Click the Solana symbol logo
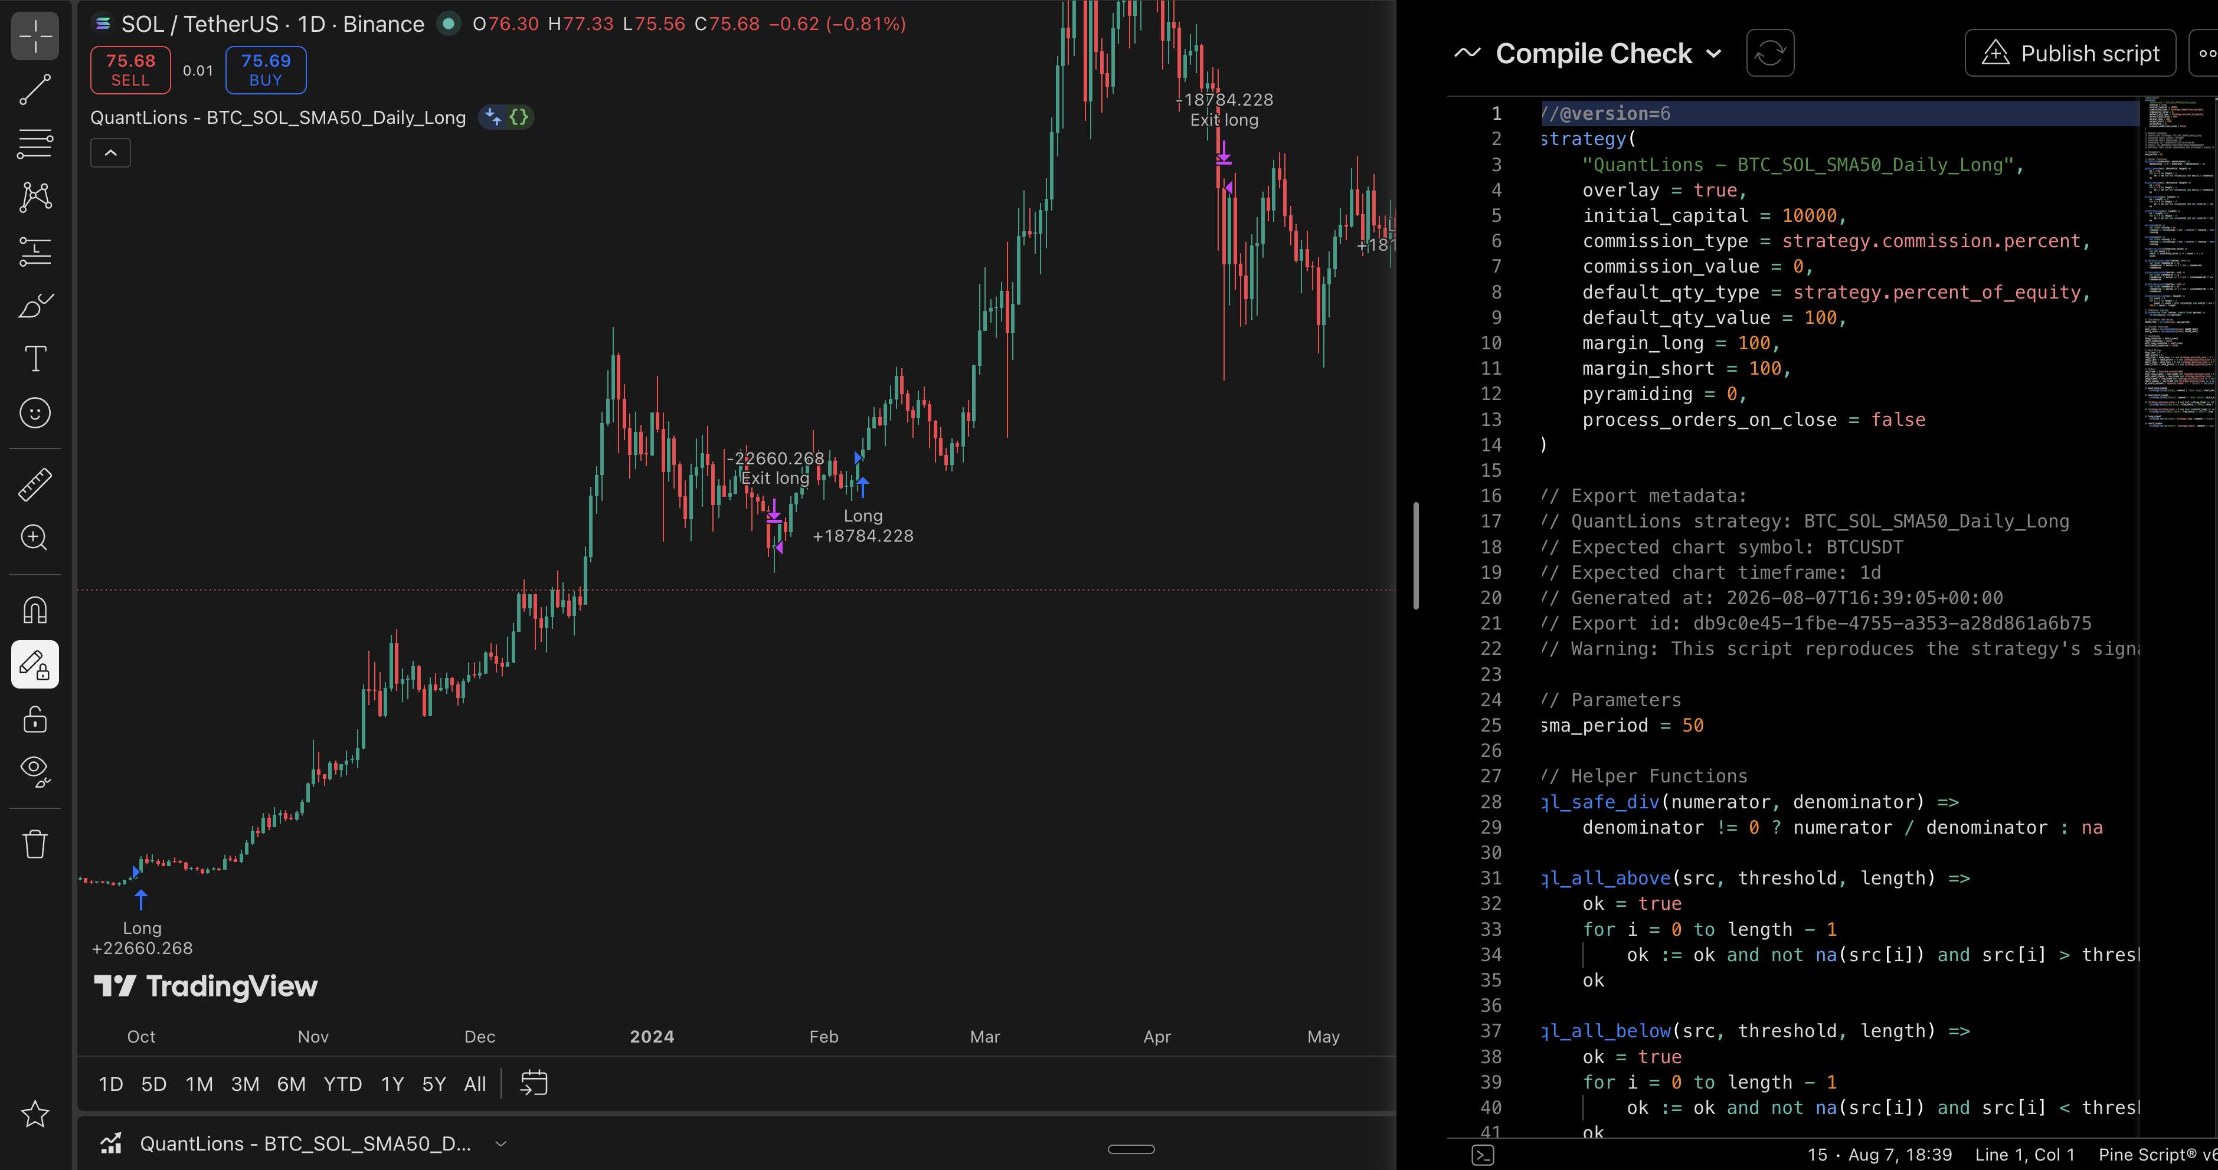The image size is (2218, 1170). 103,24
